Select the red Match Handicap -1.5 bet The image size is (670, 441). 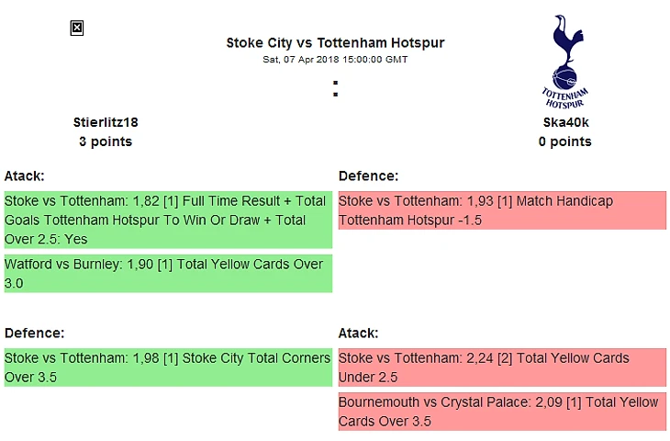click(x=502, y=210)
